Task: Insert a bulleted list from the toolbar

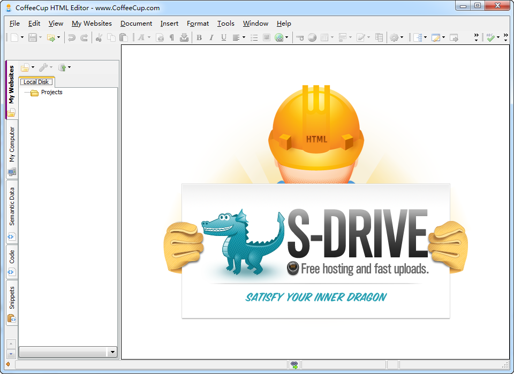Action: point(254,37)
